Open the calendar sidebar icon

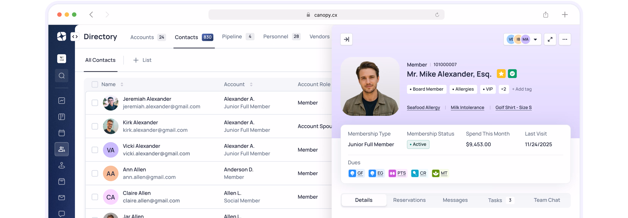coord(62,133)
